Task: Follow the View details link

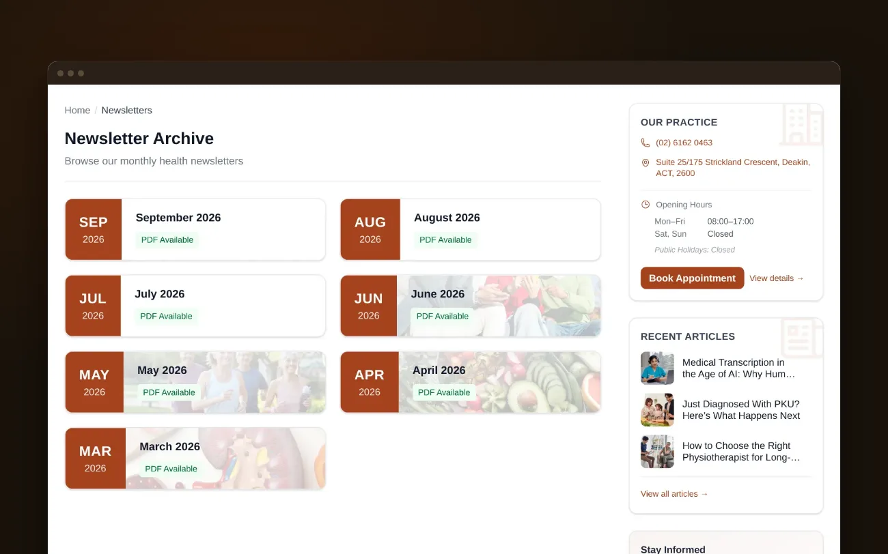Action: (777, 278)
